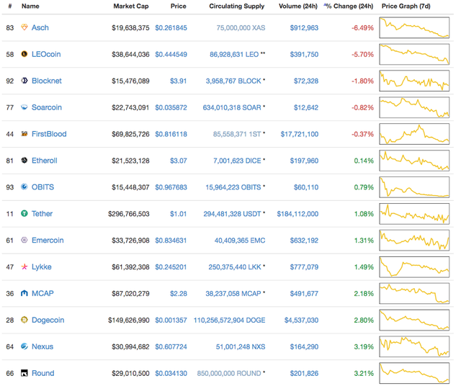
Task: Open Lykke 7-day price graph
Action: (x=414, y=267)
